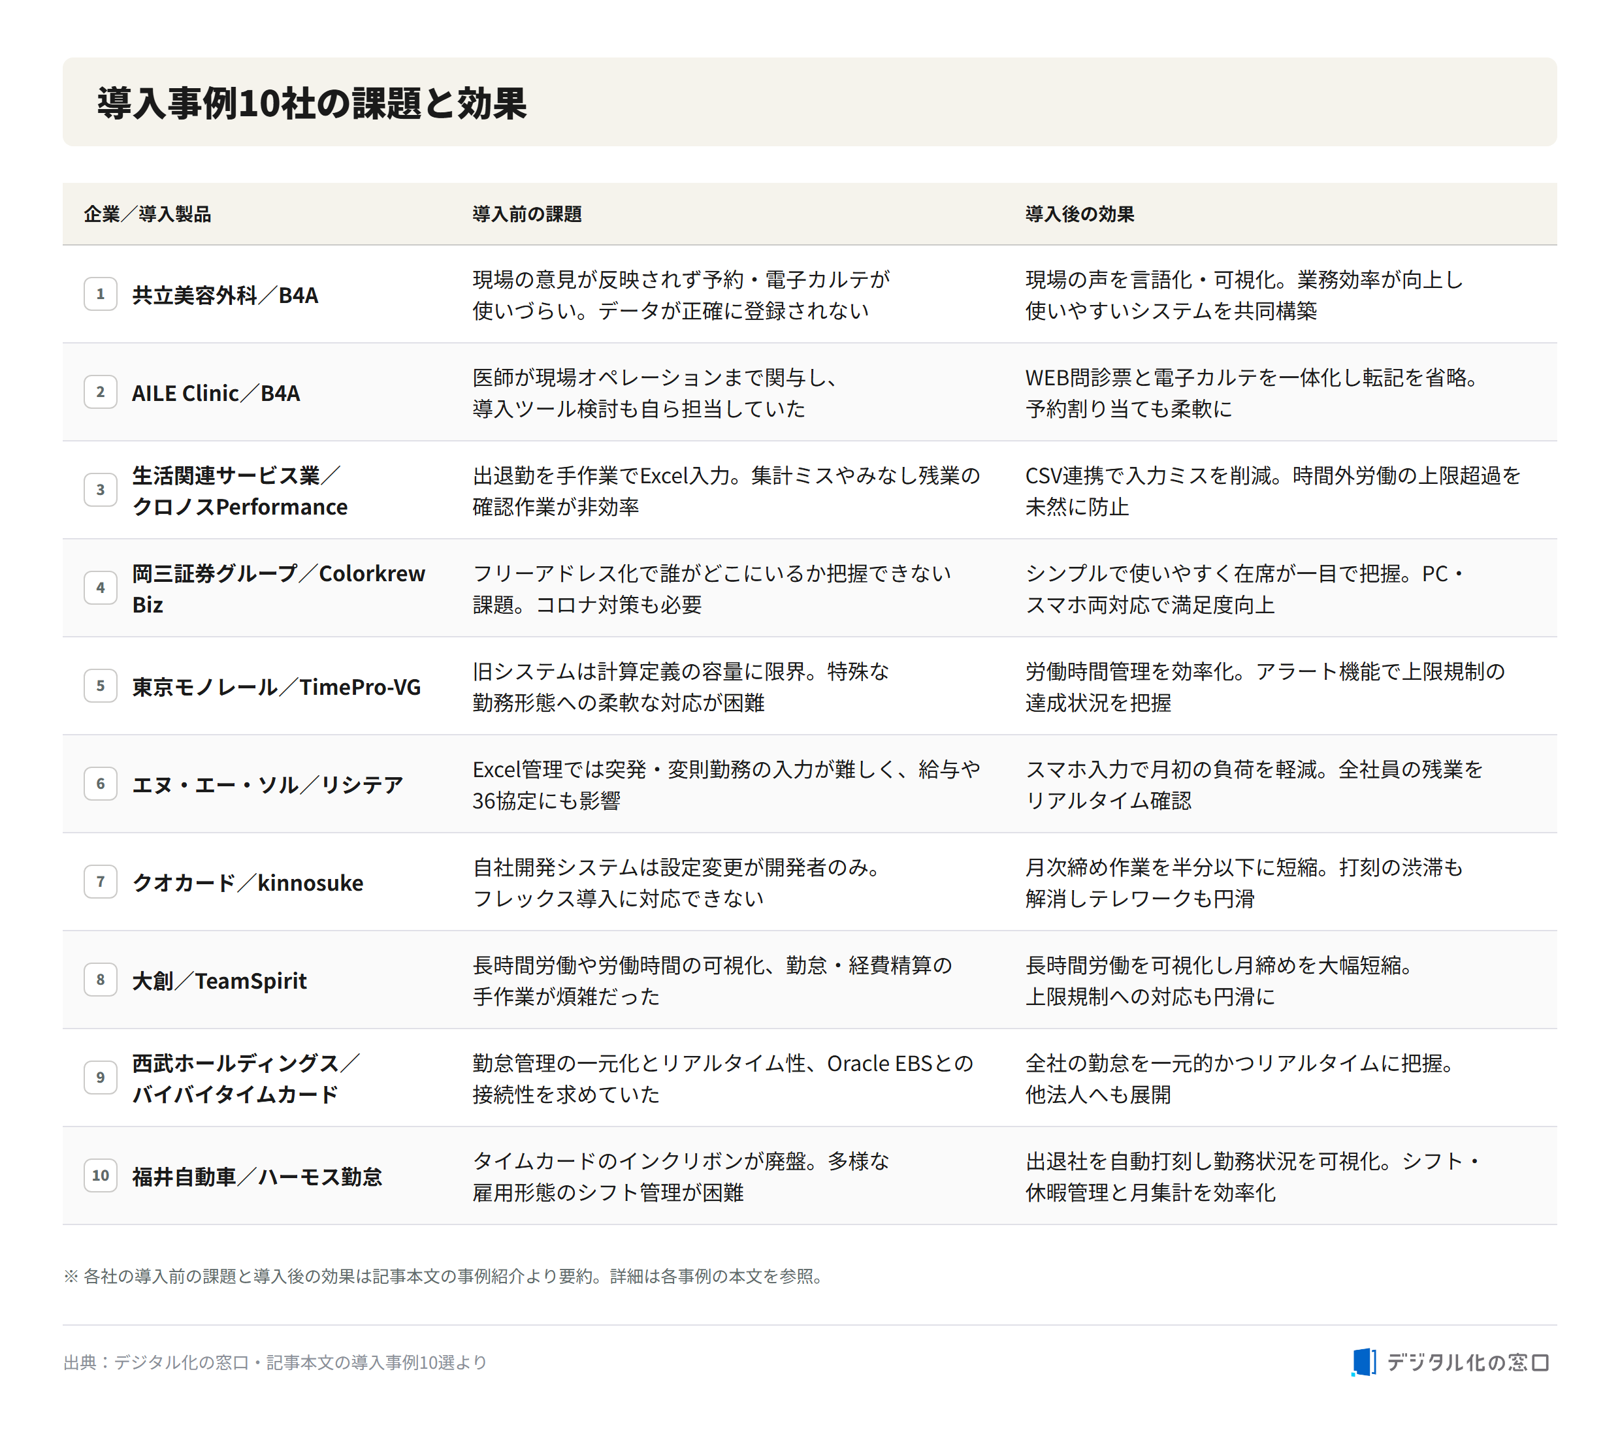This screenshot has width=1620, height=1438.
Task: Click the number 7 badge beside クオカード
Action: click(x=101, y=882)
